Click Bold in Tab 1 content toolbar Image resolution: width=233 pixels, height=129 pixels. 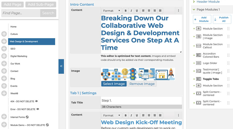click(126, 115)
